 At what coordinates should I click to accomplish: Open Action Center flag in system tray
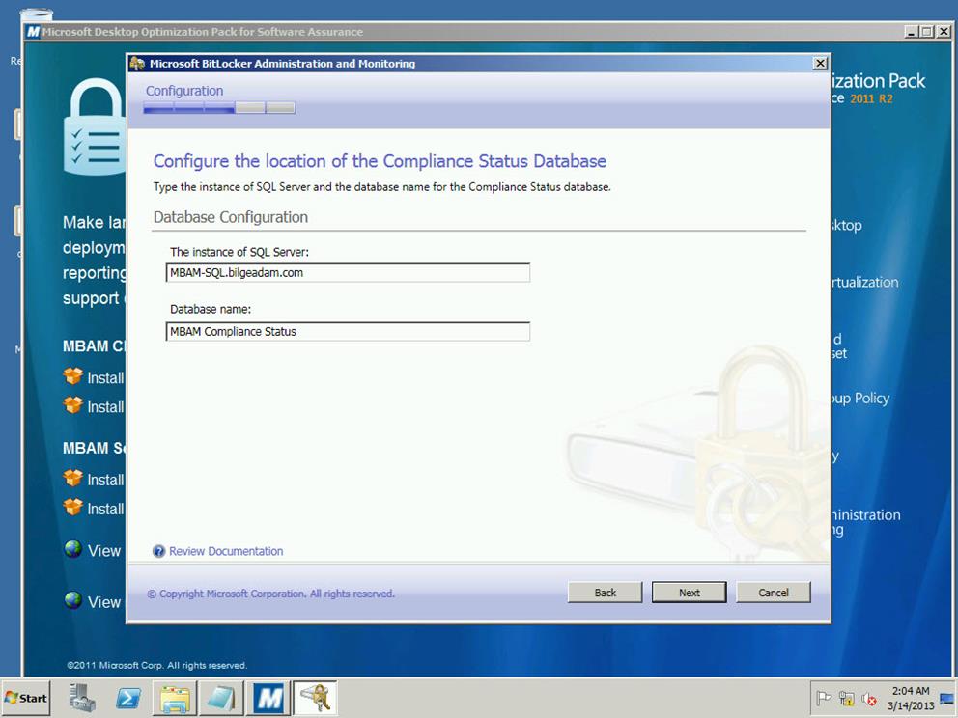tap(824, 698)
